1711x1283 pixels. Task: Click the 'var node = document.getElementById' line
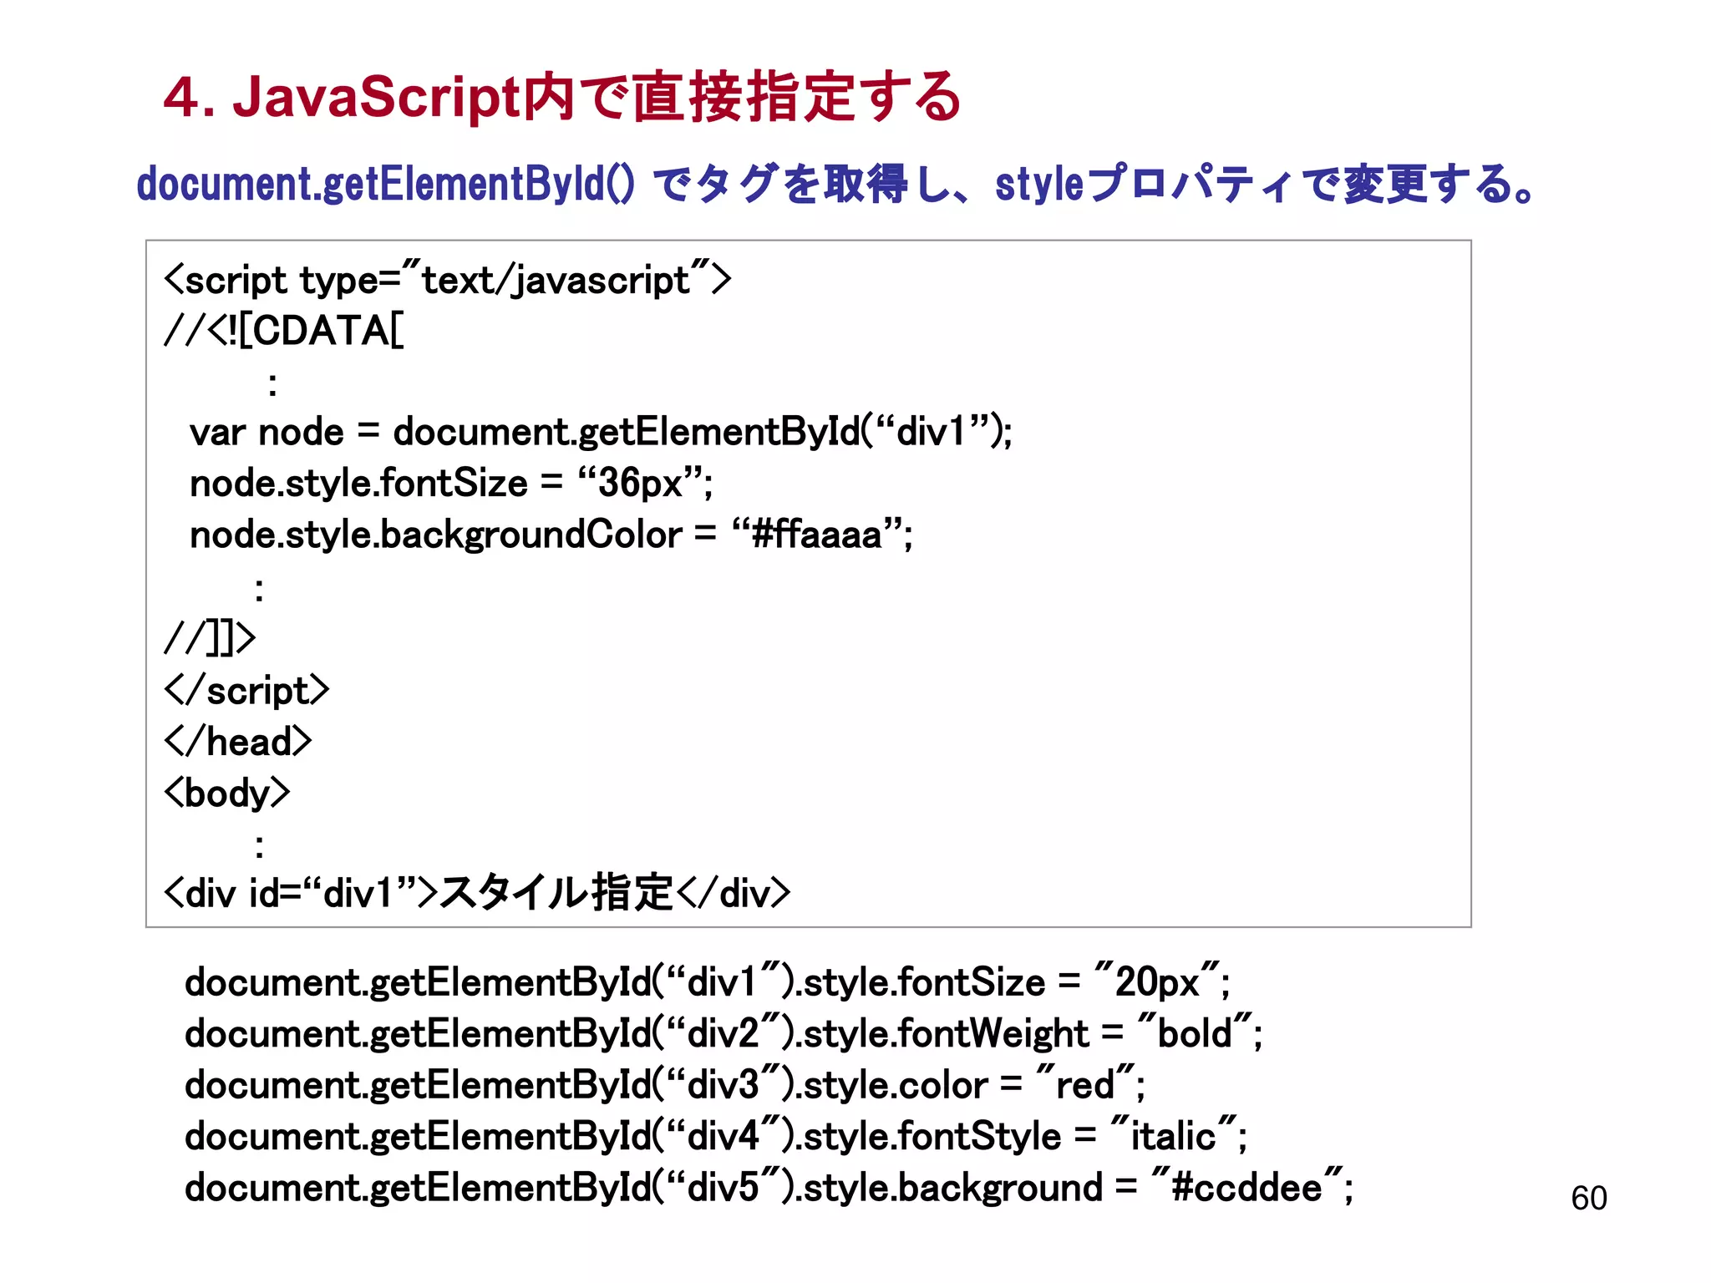(601, 433)
